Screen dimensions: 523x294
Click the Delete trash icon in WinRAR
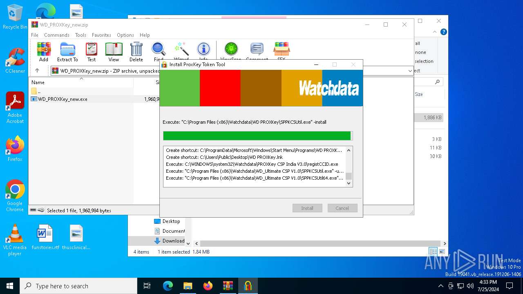(x=136, y=52)
